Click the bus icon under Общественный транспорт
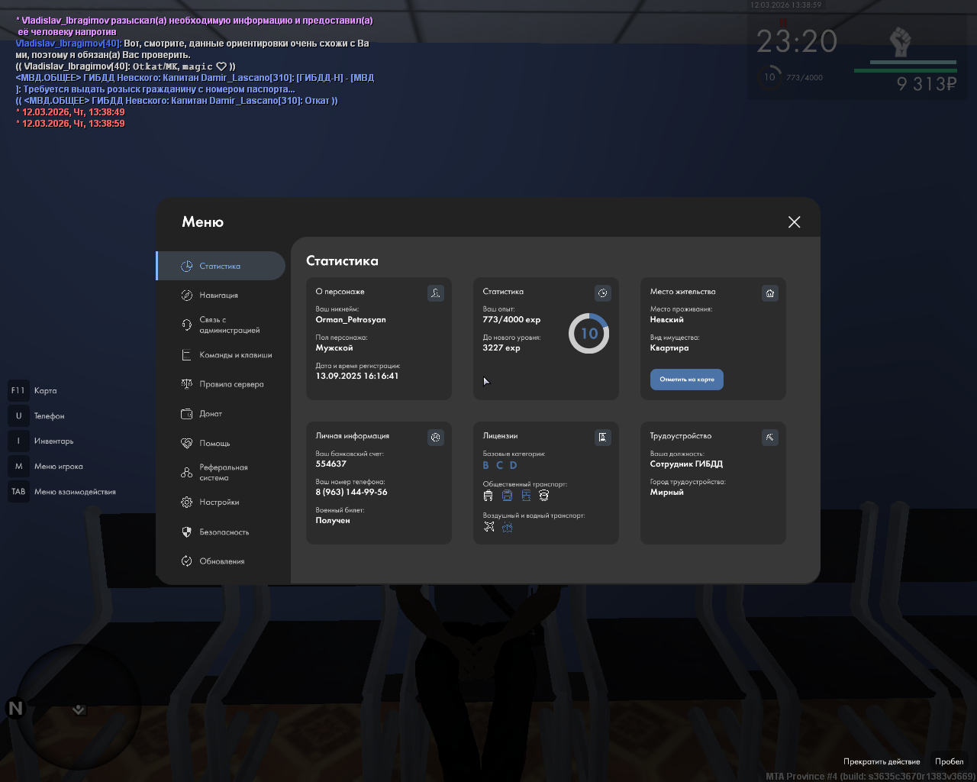This screenshot has width=977, height=782. tap(488, 496)
